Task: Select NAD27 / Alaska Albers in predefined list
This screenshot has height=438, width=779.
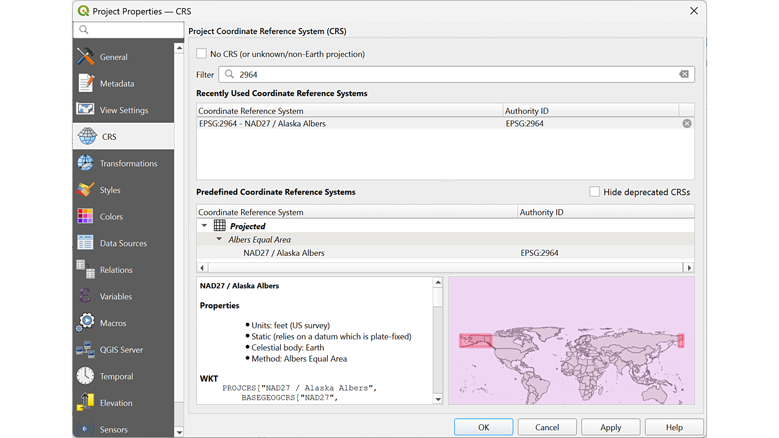Action: (284, 253)
